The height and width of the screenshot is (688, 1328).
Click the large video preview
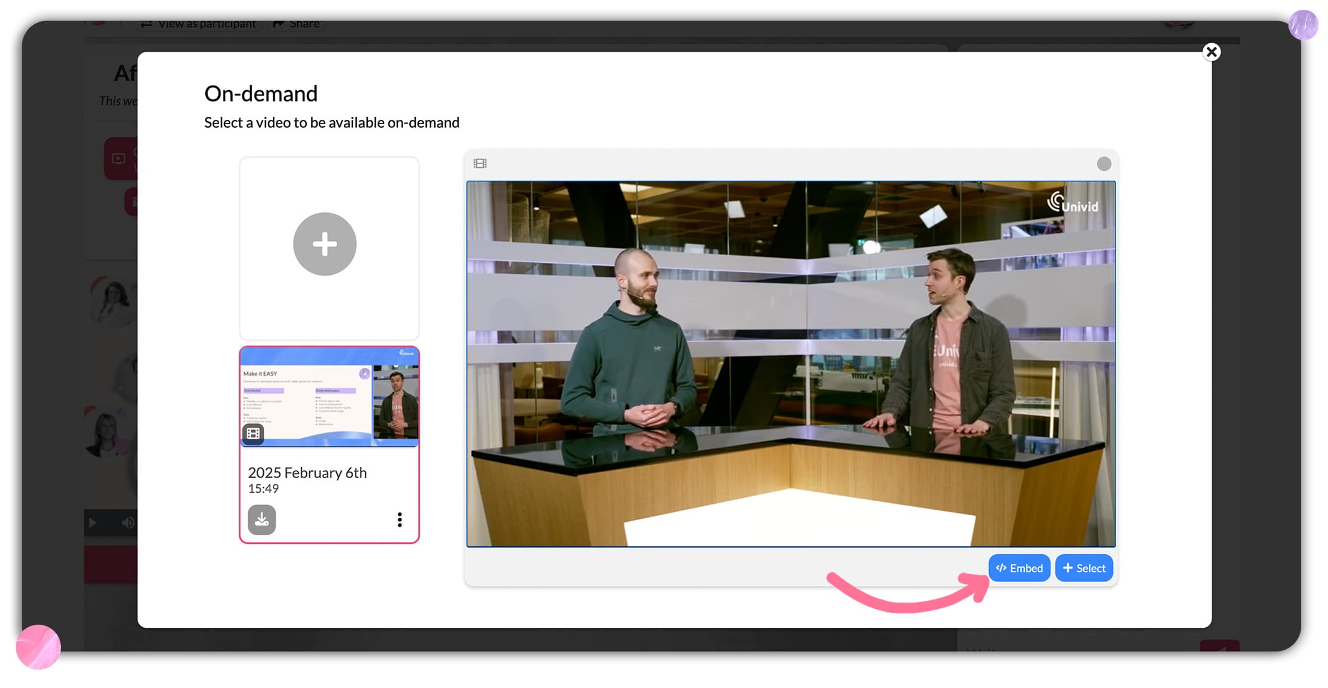point(790,364)
